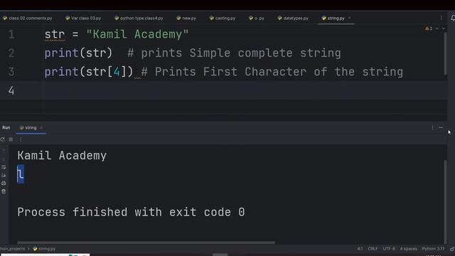
Task: Open the Python 3.11 interpreter selector
Action: 433,249
